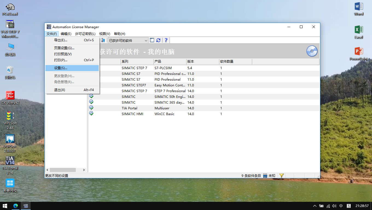Open the 视图(V) menu

(104, 34)
